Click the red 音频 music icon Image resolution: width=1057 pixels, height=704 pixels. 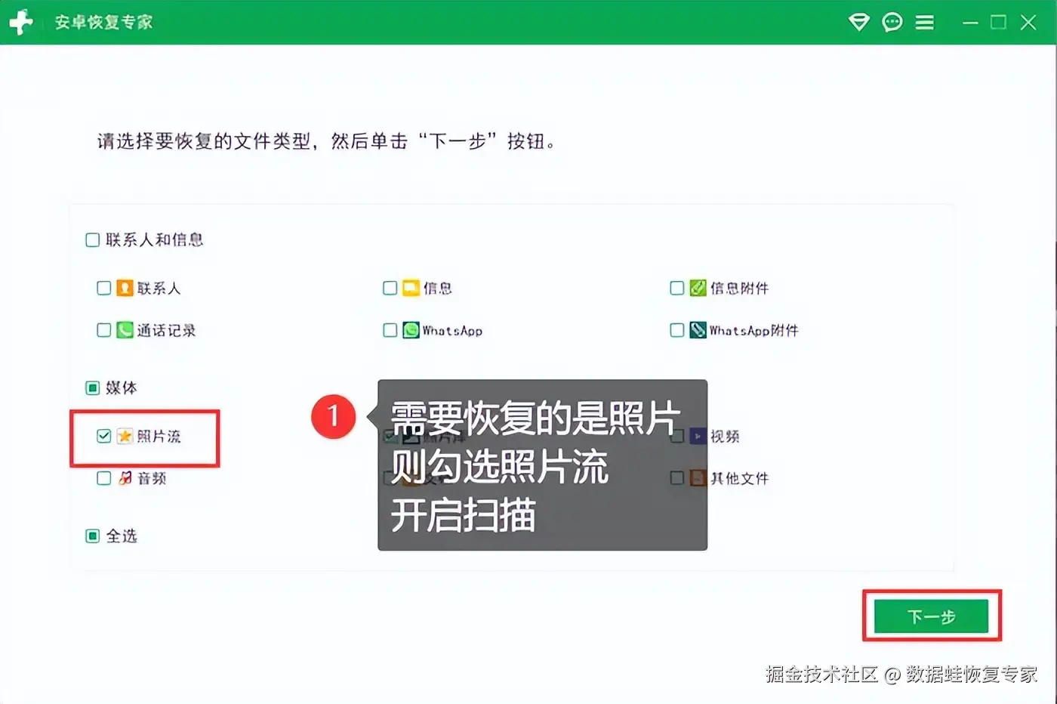(125, 478)
